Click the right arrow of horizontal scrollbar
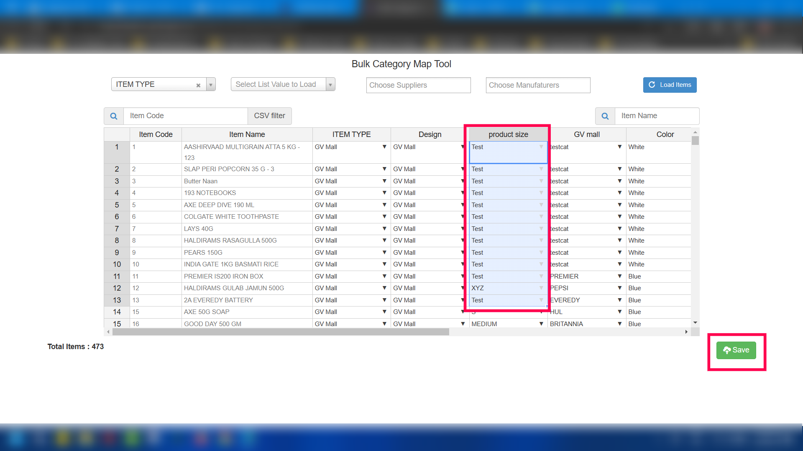Viewport: 803px width, 451px height. pyautogui.click(x=686, y=332)
